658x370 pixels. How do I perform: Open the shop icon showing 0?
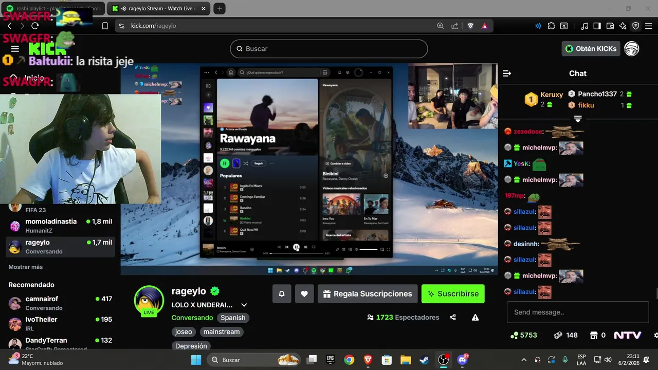(x=597, y=335)
